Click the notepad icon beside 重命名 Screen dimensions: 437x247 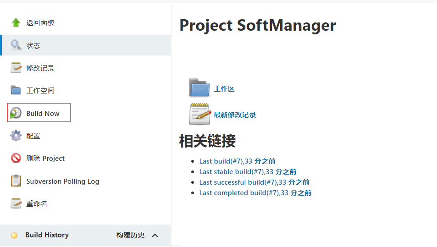[x=16, y=203]
